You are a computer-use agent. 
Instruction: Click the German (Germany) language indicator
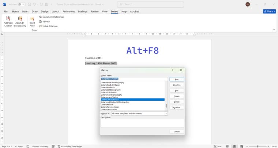click(40, 147)
